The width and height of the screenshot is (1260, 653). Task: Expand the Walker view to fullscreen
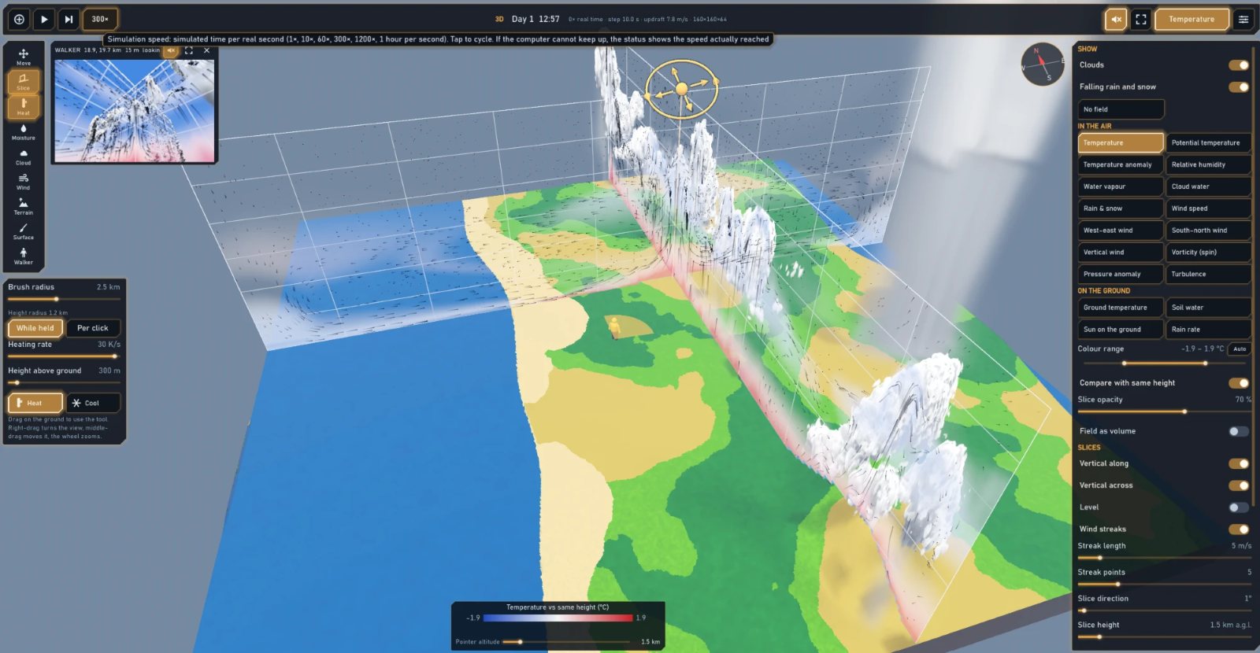(189, 50)
